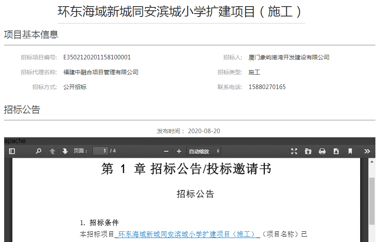Open a file in PDF viewer
This screenshot has height=242, width=382.
click(308, 151)
